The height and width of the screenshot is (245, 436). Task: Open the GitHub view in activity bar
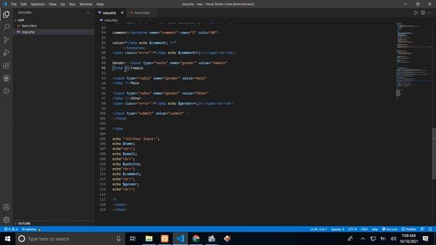6,78
